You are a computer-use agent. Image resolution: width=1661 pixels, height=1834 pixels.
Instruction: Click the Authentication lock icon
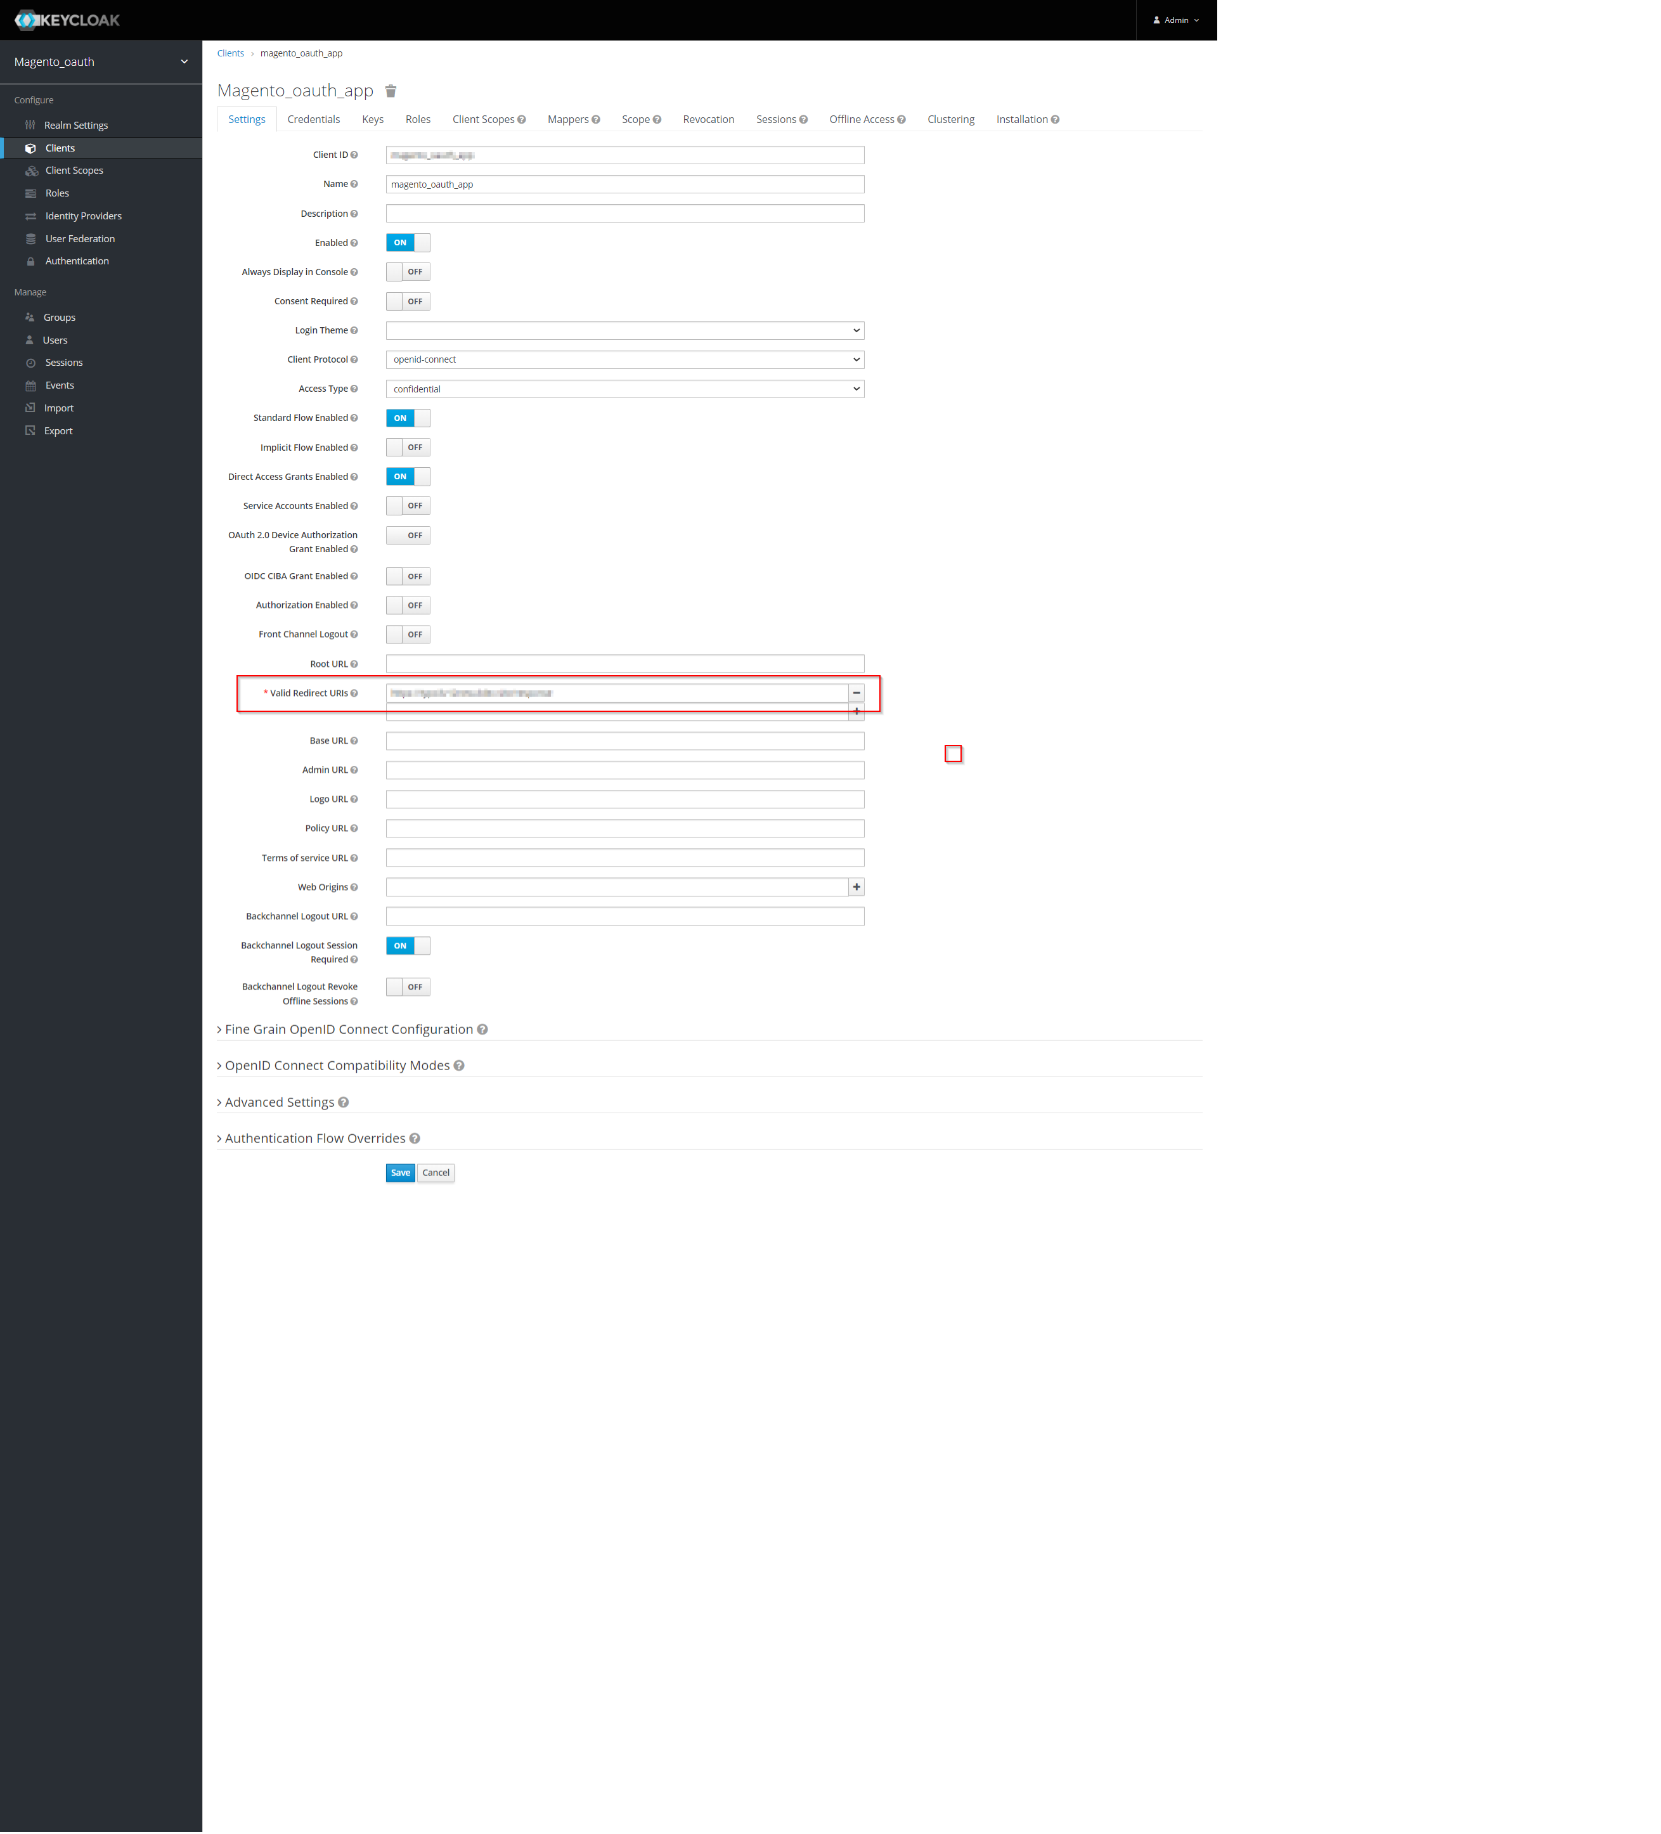[x=31, y=262]
